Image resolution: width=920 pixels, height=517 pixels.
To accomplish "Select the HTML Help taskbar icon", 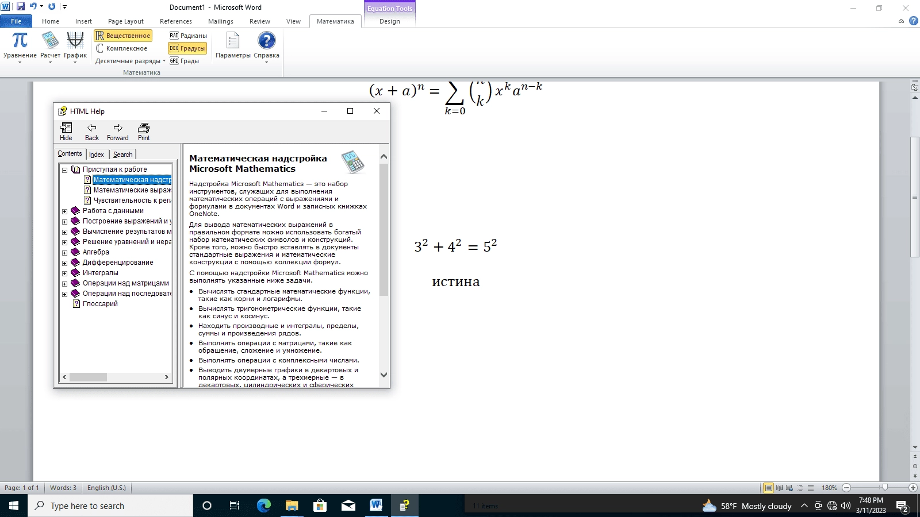I will (404, 506).
